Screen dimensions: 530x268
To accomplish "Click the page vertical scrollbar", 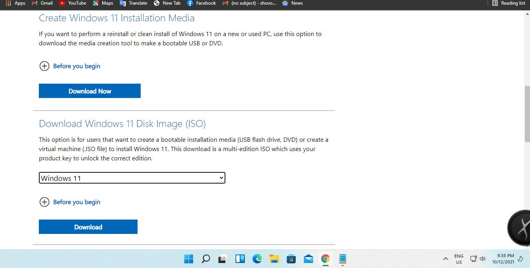I will pyautogui.click(x=527, y=114).
